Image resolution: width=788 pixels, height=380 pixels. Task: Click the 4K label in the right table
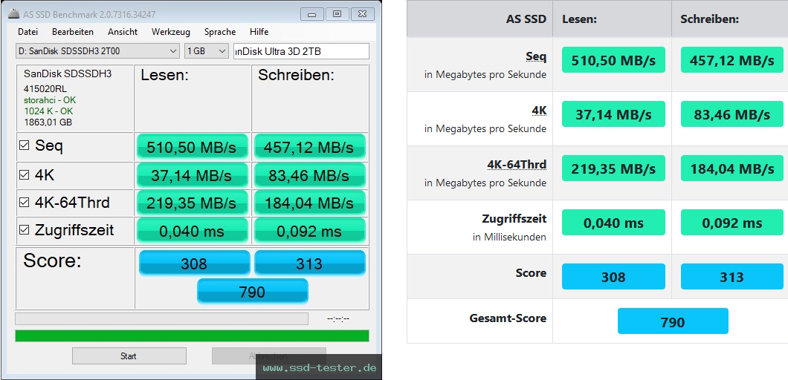(539, 111)
